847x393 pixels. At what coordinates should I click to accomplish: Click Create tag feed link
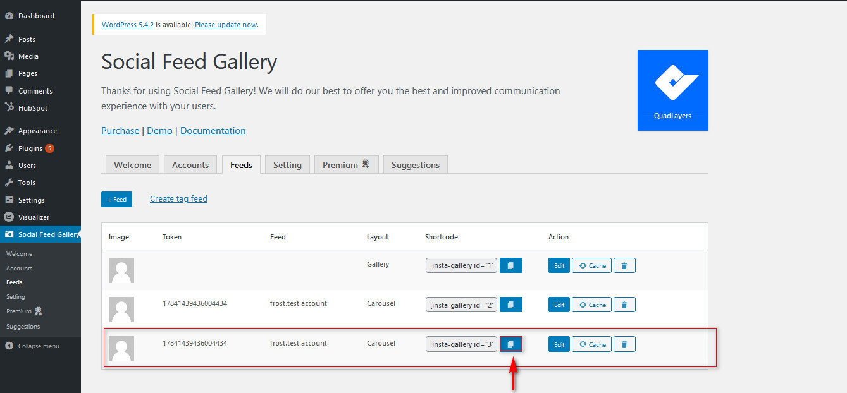[178, 198]
